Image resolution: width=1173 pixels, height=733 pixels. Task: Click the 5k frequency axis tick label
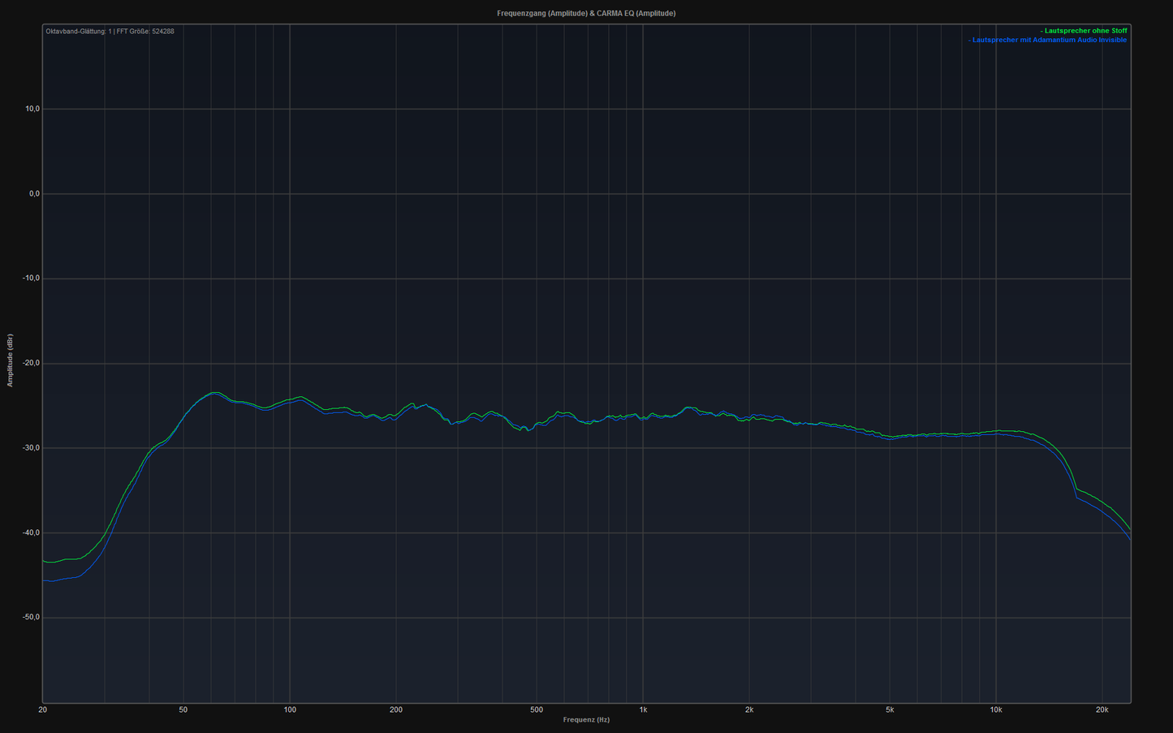point(890,709)
